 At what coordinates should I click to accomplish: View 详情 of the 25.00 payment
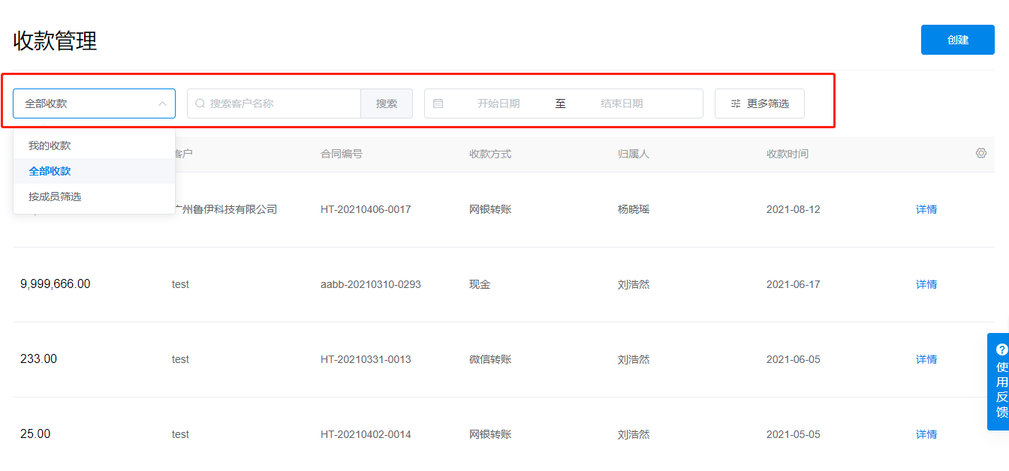(926, 434)
